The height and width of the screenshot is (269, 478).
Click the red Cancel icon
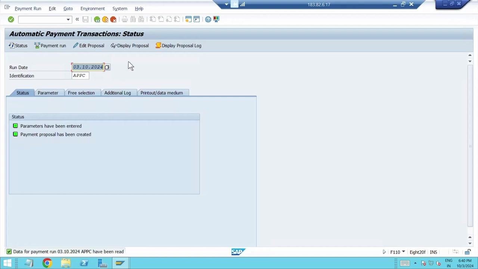click(x=114, y=19)
